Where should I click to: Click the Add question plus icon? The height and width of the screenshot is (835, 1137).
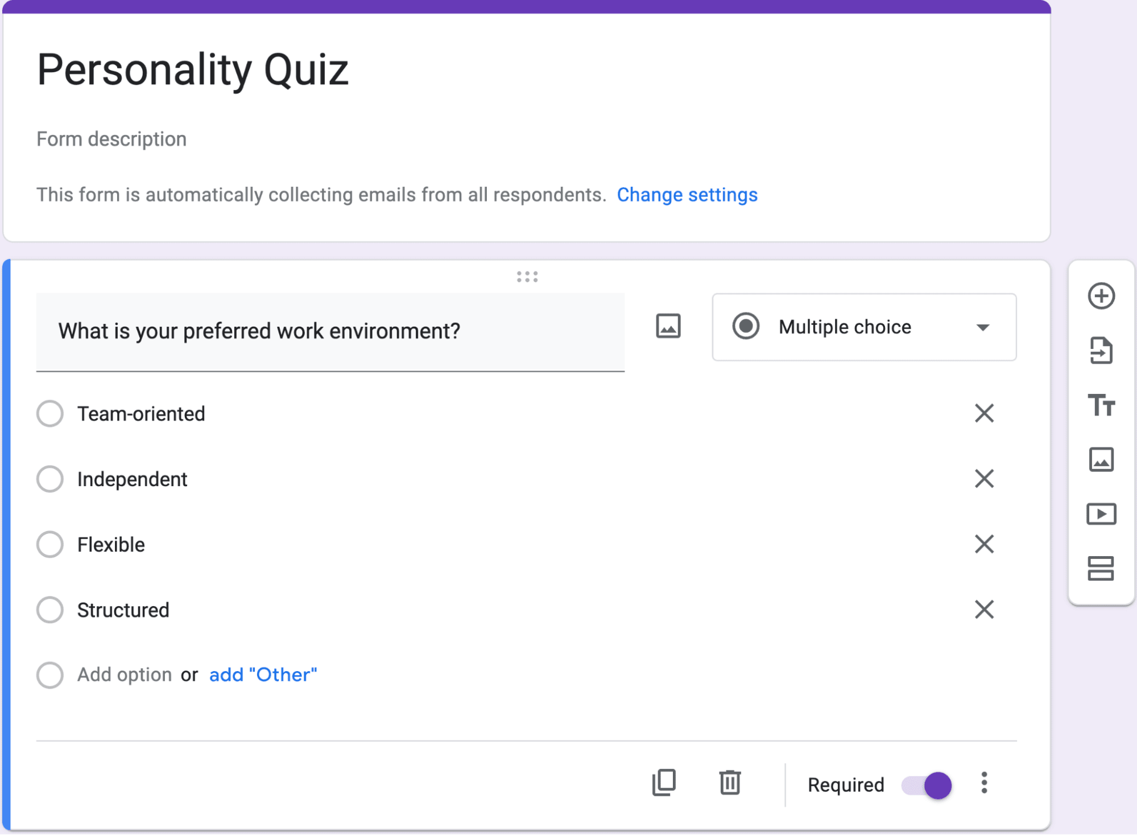[1101, 296]
